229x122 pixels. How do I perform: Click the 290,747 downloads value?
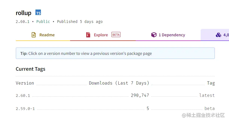tap(140, 95)
